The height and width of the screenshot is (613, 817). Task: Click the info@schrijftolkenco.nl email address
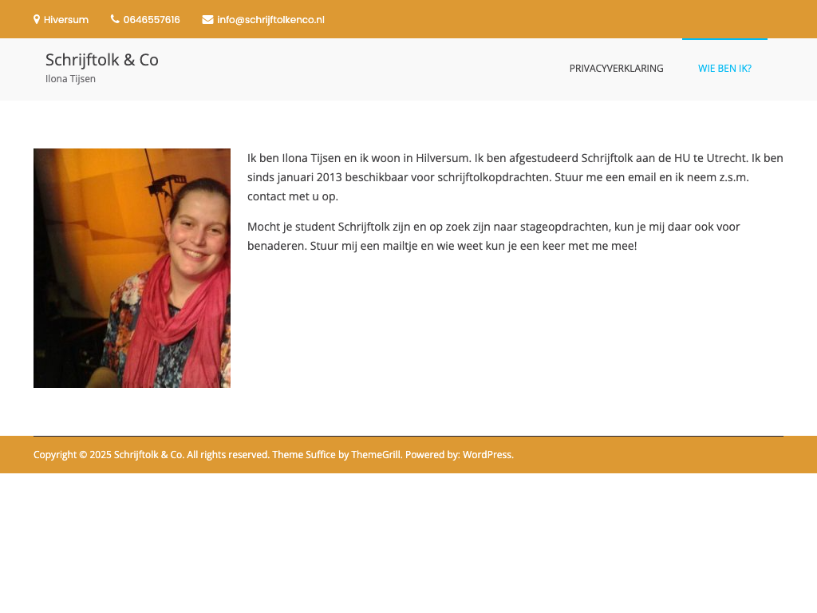[271, 20]
